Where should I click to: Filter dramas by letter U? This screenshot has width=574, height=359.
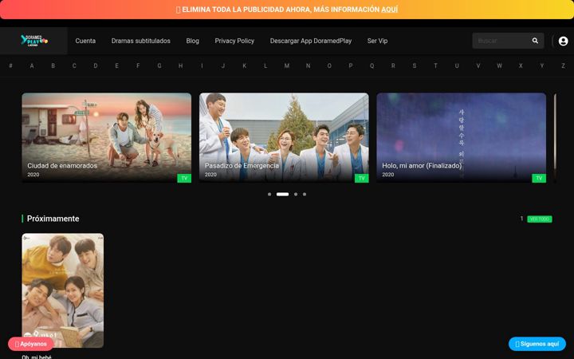point(457,66)
